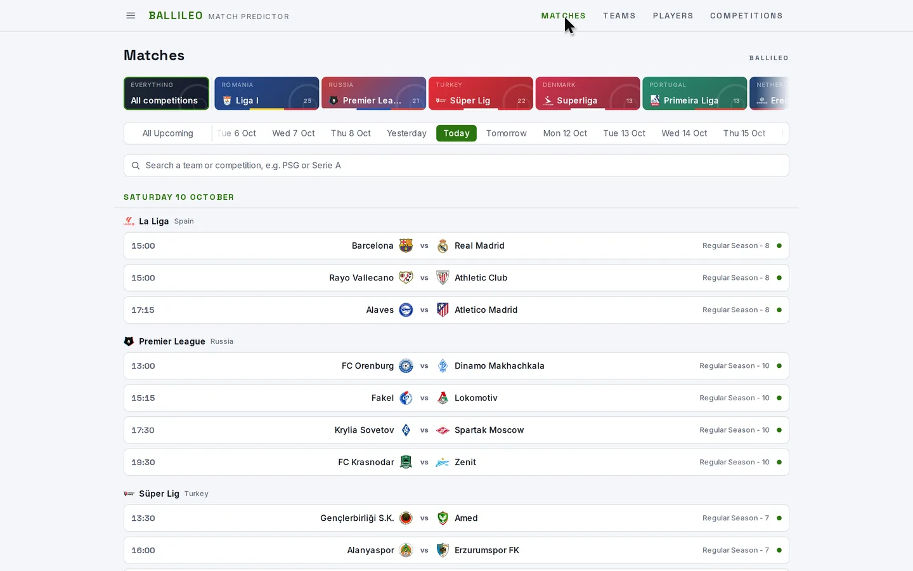Filter by Romania Liga I card
Viewport: 913px width, 571px height.
267,93
